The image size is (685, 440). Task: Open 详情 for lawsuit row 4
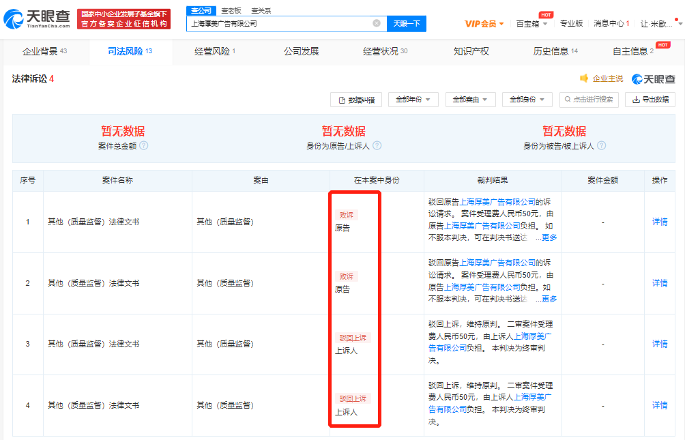660,405
